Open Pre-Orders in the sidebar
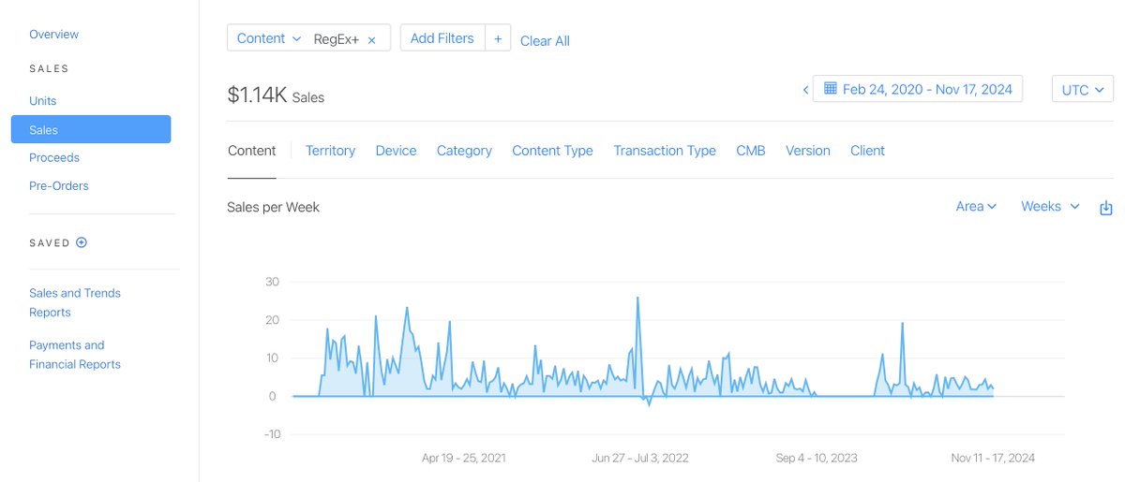 (x=59, y=186)
